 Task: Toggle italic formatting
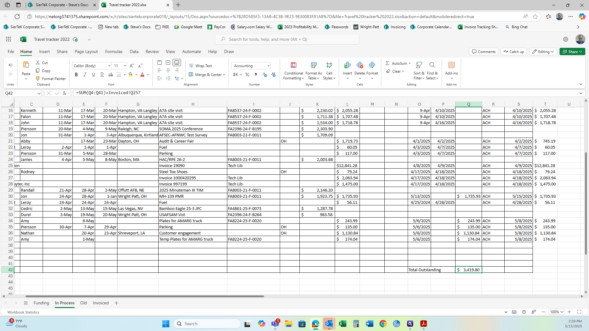point(85,74)
